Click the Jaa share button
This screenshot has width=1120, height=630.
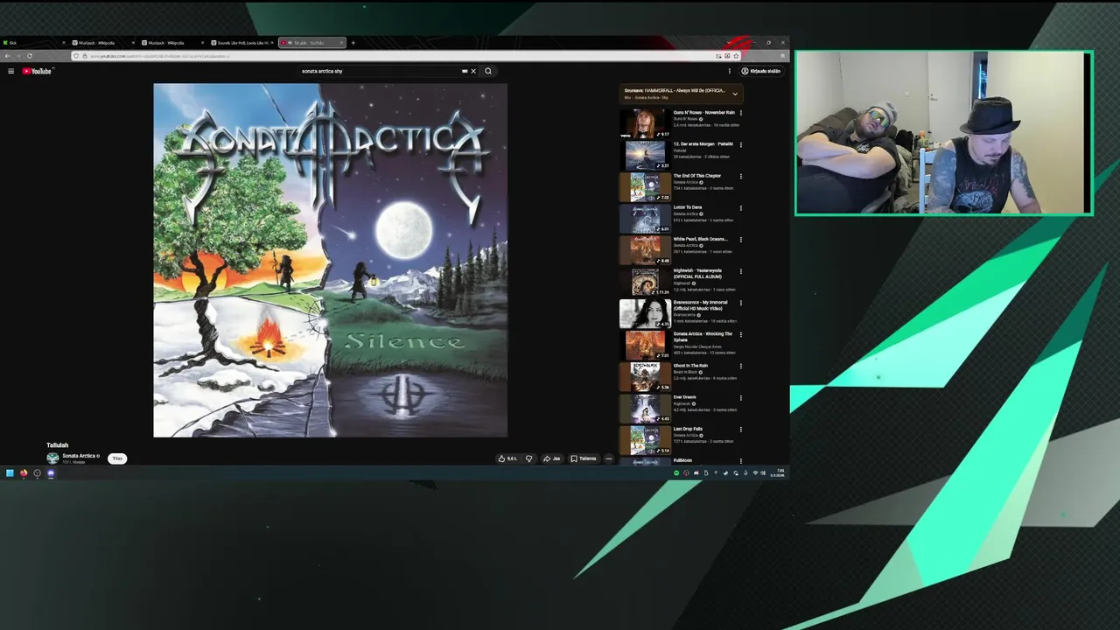coord(551,458)
